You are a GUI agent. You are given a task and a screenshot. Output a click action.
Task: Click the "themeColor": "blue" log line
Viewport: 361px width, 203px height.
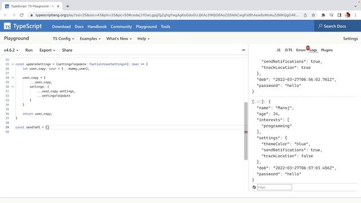tap(286, 144)
